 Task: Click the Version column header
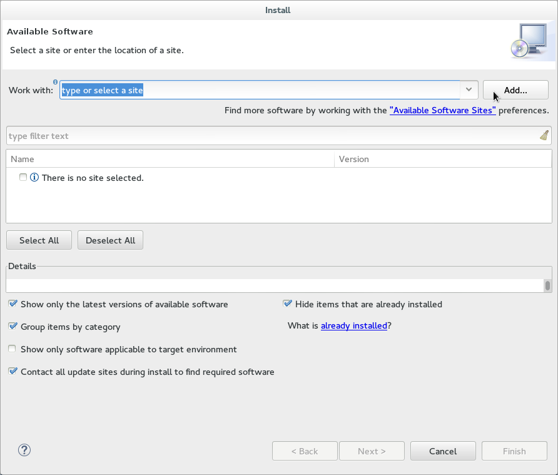tap(443, 159)
